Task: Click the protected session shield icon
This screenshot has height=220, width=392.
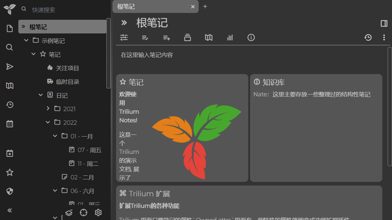Action: 9,191
